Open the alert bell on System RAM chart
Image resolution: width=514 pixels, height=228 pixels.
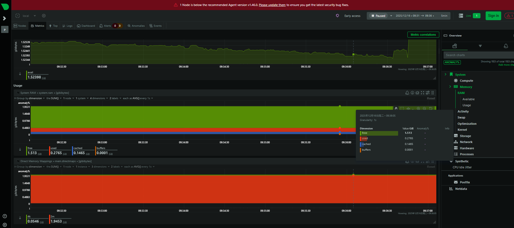point(407,93)
